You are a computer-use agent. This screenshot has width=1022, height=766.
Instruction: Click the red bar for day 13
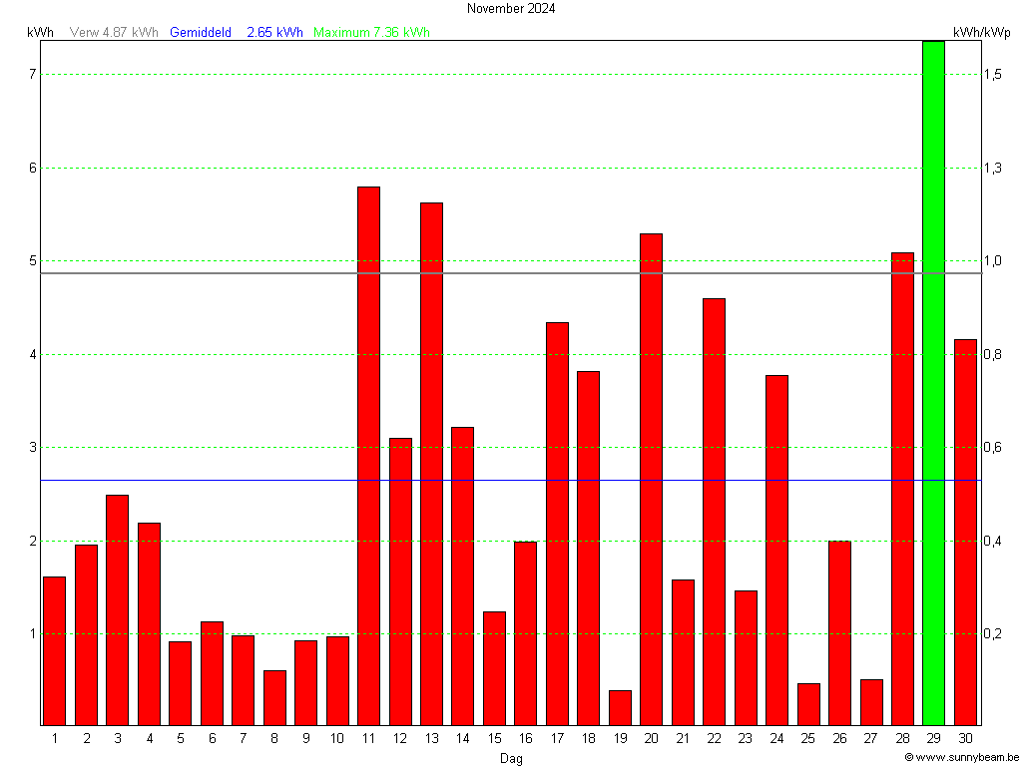(431, 464)
